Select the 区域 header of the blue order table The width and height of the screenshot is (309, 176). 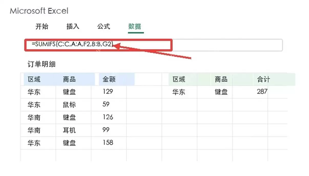coord(34,79)
